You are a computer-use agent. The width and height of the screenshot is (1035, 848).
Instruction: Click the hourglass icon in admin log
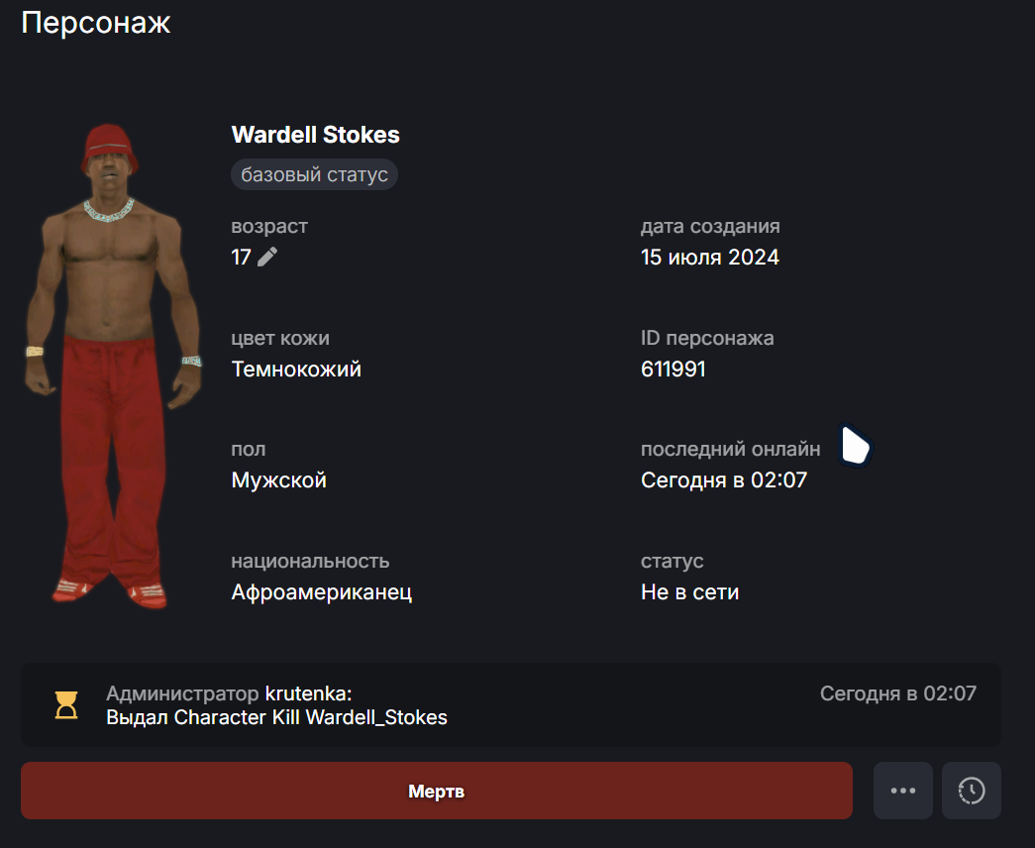pyautogui.click(x=66, y=705)
